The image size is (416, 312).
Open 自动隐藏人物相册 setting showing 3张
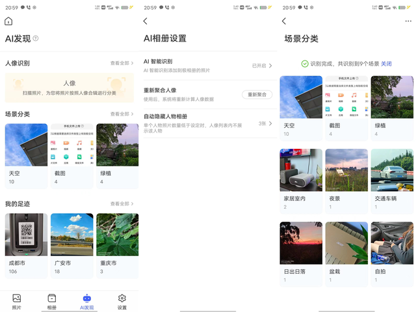tap(208, 123)
